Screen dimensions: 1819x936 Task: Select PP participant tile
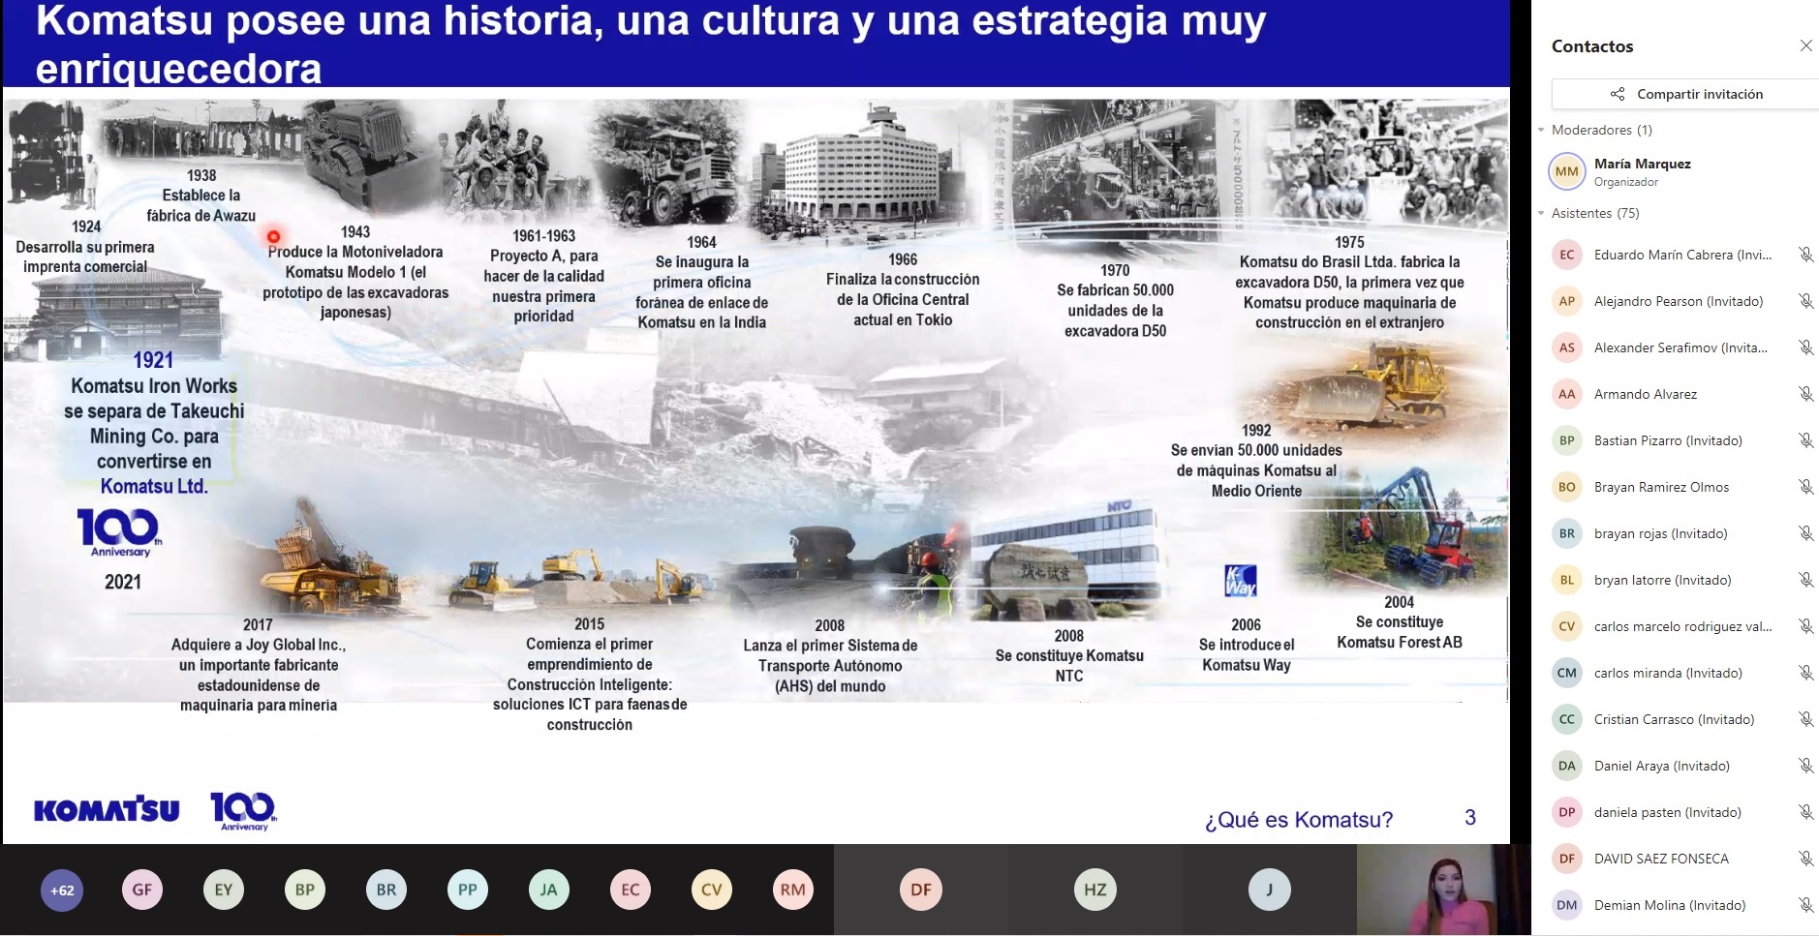[x=468, y=891]
